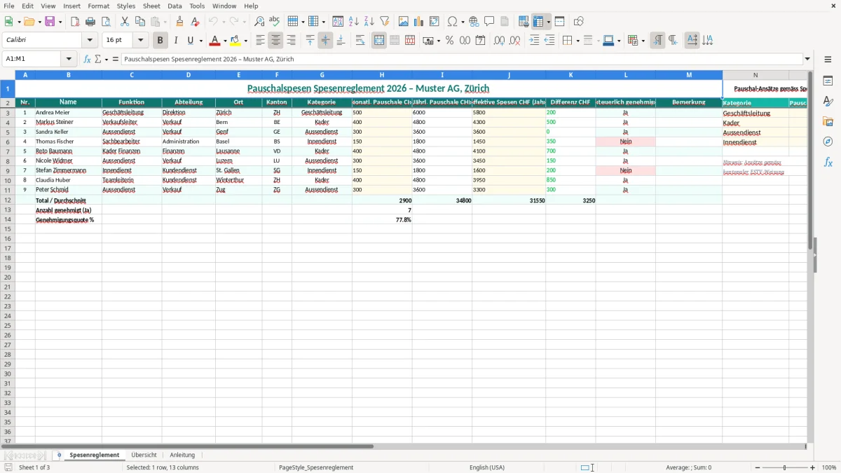Image resolution: width=841 pixels, height=473 pixels.
Task: Click in the formula input line
Action: (461, 59)
